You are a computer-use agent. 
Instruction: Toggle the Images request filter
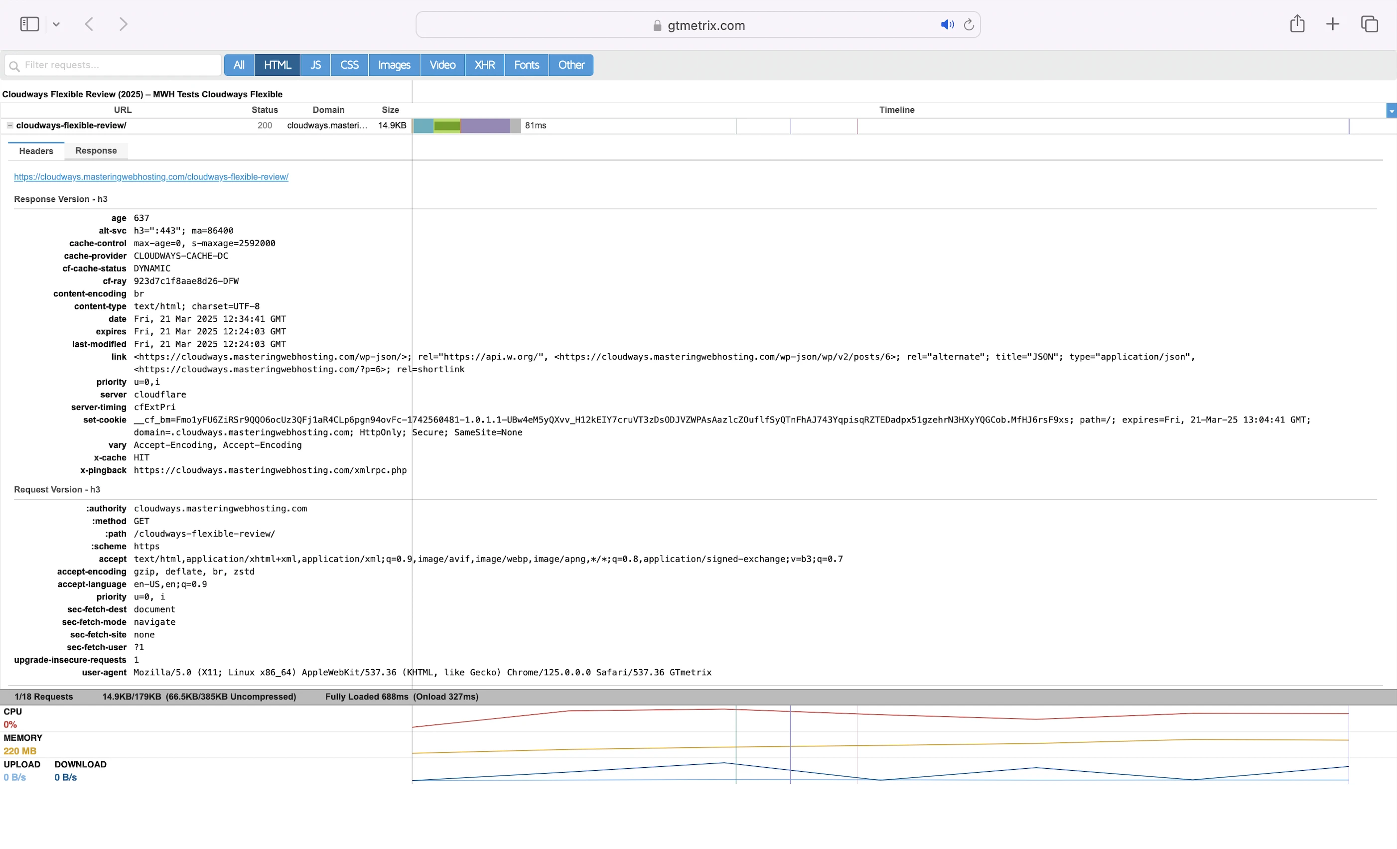coord(394,65)
